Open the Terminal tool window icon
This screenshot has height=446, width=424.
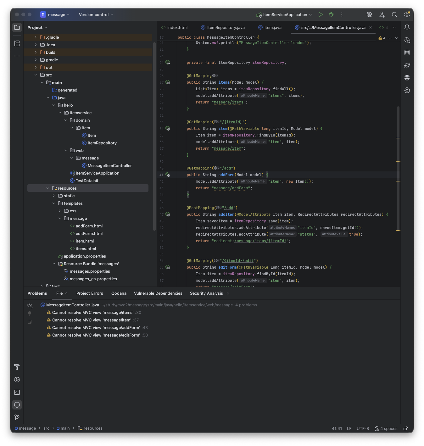click(x=17, y=392)
